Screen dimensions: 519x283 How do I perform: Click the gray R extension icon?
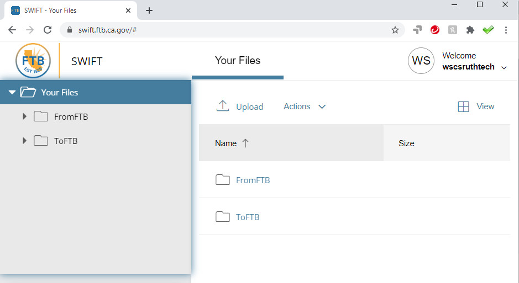pyautogui.click(x=453, y=30)
